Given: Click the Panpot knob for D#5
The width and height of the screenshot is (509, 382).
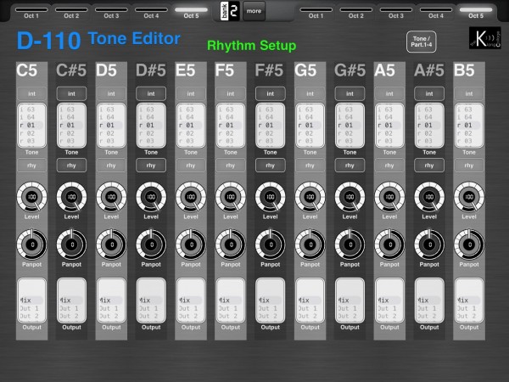Looking at the screenshot, I should pyautogui.click(x=151, y=244).
